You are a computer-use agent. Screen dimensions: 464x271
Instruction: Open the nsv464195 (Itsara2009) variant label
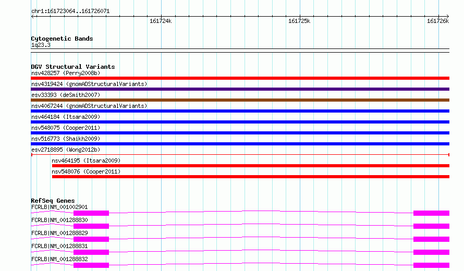pos(86,161)
